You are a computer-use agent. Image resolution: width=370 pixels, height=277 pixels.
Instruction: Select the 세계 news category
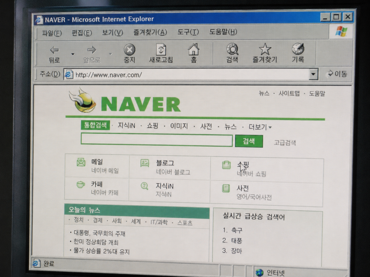(136, 221)
